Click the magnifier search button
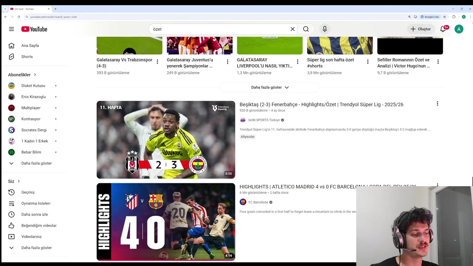The image size is (473, 266). tap(306, 29)
